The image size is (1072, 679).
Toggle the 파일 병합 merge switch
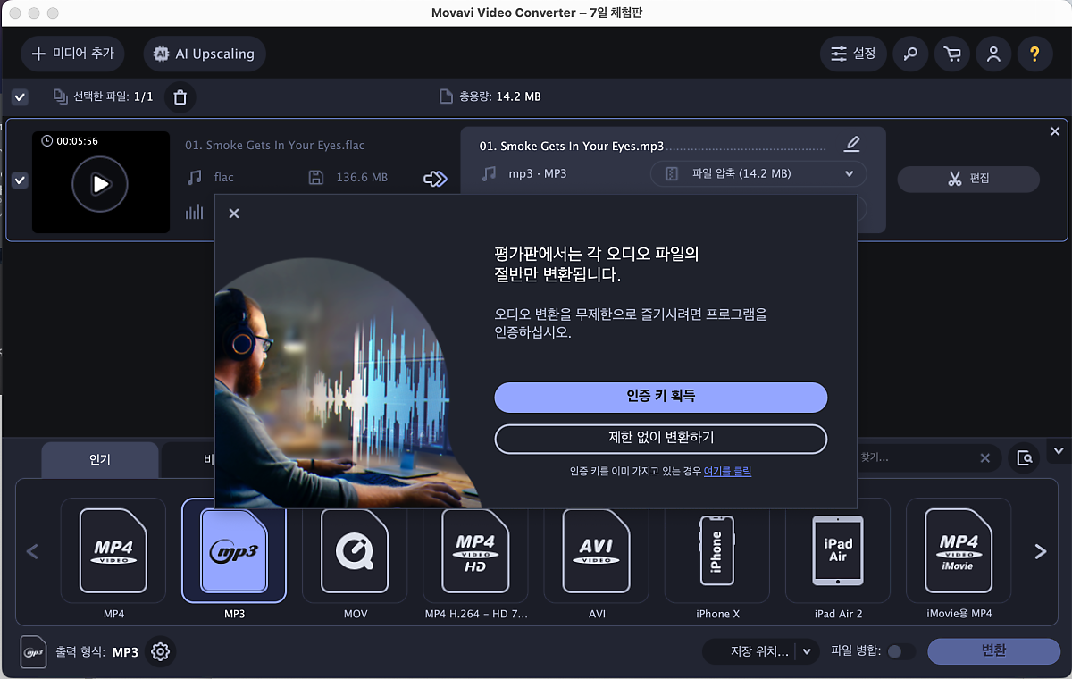[x=900, y=652]
